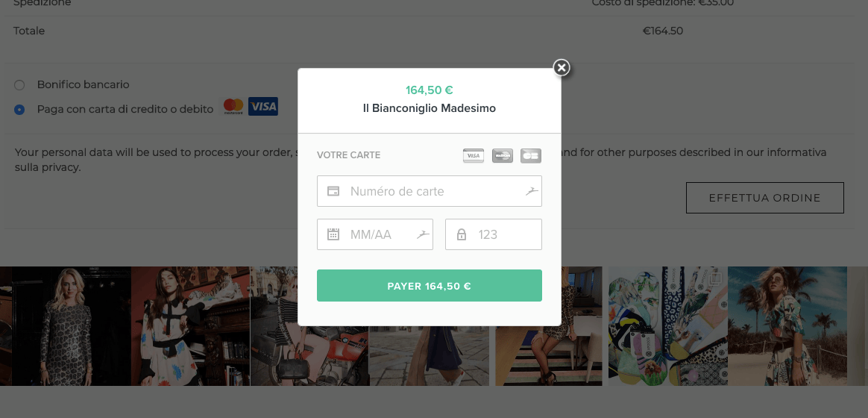Click the credit card icon in the number field
This screenshot has width=868, height=418.
click(333, 191)
